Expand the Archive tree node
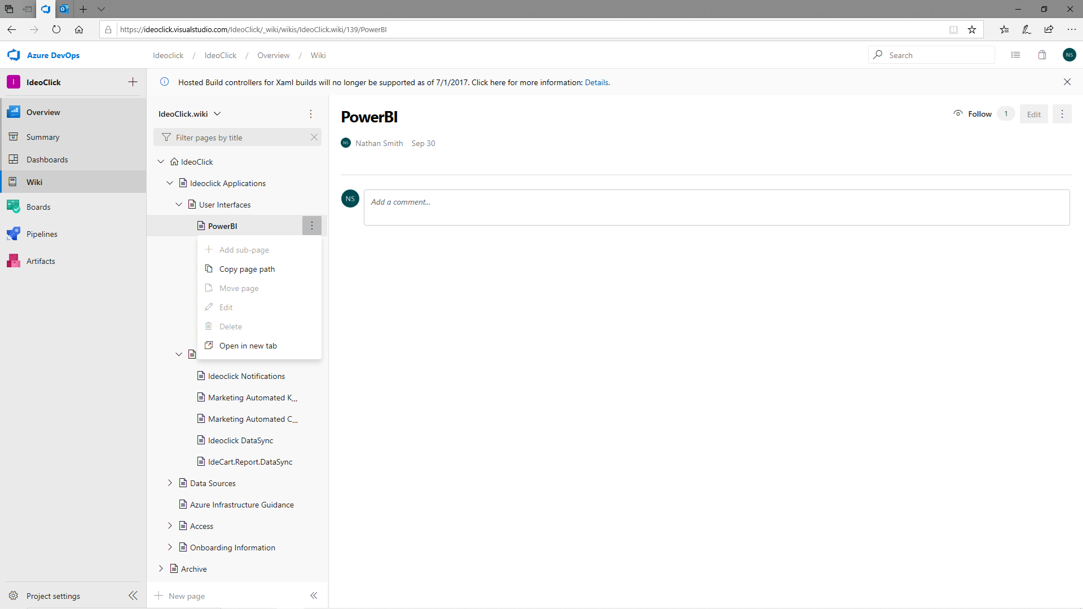 pyautogui.click(x=161, y=569)
